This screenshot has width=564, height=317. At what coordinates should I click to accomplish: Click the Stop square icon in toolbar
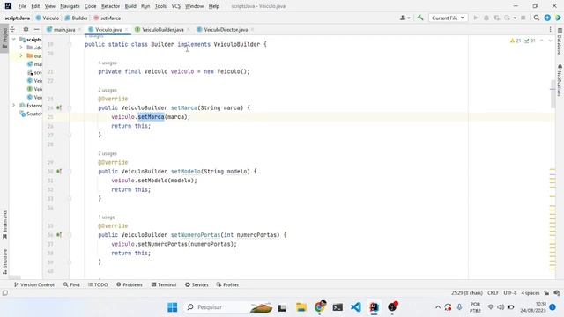click(x=523, y=18)
